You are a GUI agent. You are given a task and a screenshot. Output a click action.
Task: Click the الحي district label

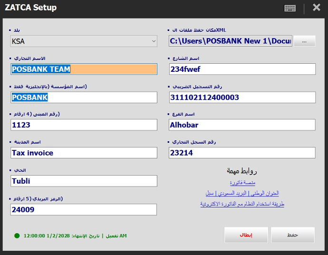click(20, 170)
